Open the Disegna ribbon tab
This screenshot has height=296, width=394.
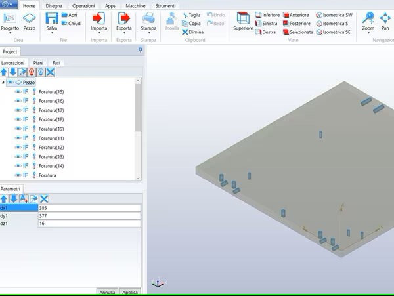coord(54,5)
